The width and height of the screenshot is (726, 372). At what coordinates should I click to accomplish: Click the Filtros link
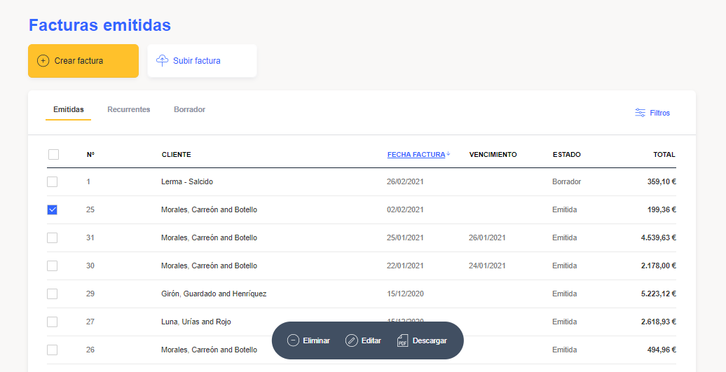(x=659, y=113)
